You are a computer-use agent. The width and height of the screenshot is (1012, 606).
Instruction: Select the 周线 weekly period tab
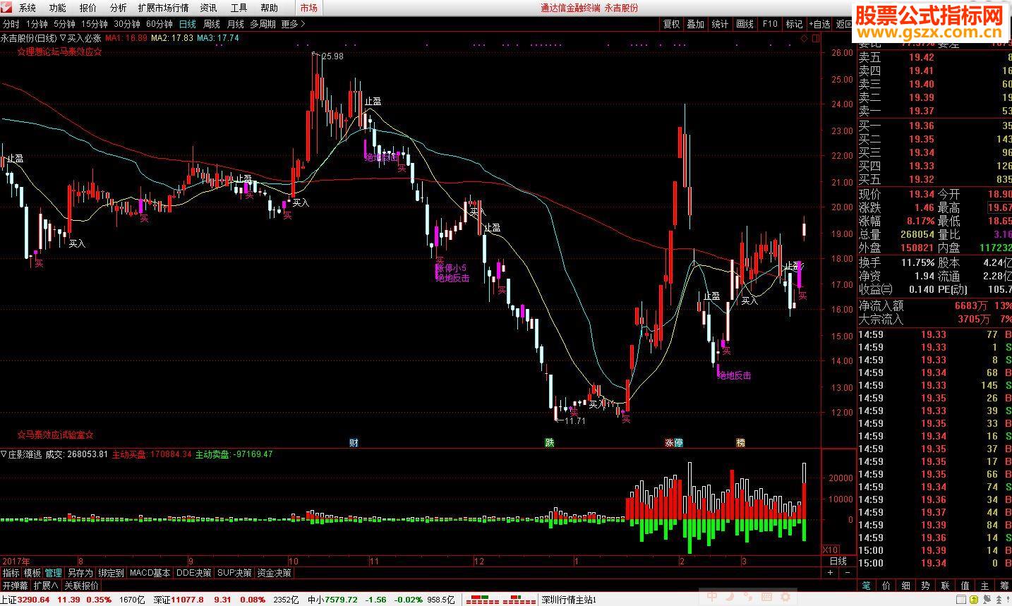click(x=212, y=24)
